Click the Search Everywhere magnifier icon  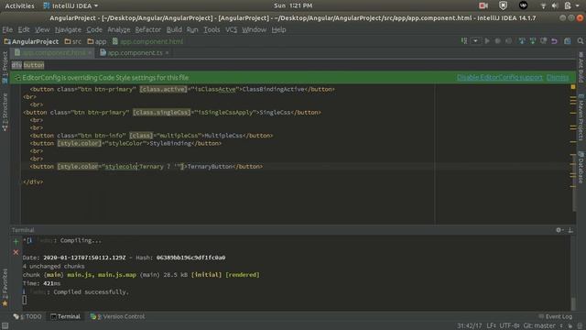[x=580, y=40]
